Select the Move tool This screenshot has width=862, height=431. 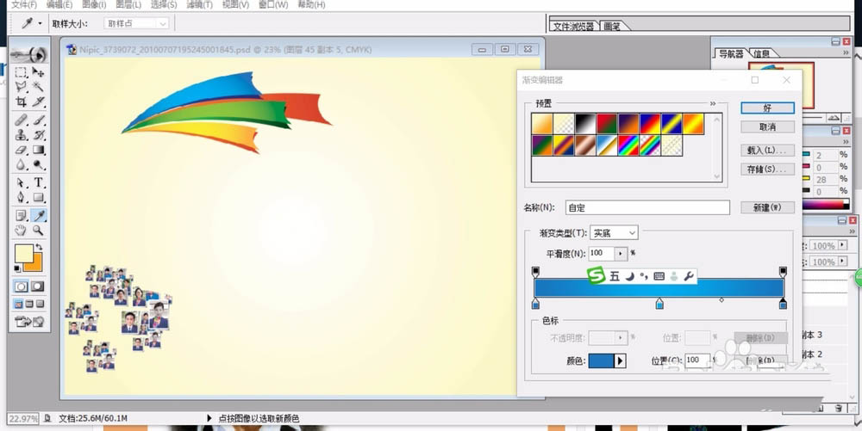[39, 72]
